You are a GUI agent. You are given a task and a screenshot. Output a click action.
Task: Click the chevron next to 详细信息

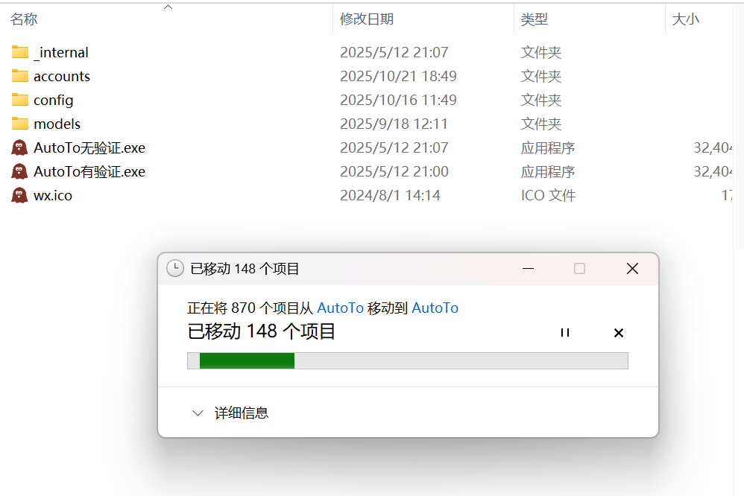(x=198, y=413)
